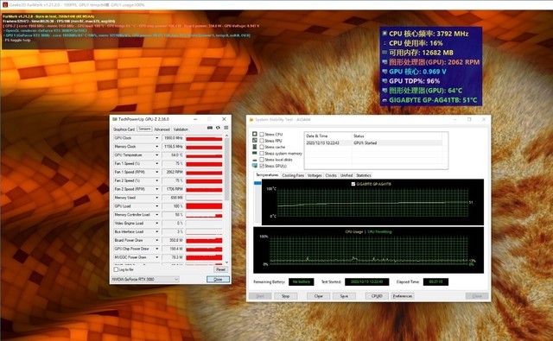
Task: Uncheck the Stress GPU(s) checkbox
Action: coord(262,166)
